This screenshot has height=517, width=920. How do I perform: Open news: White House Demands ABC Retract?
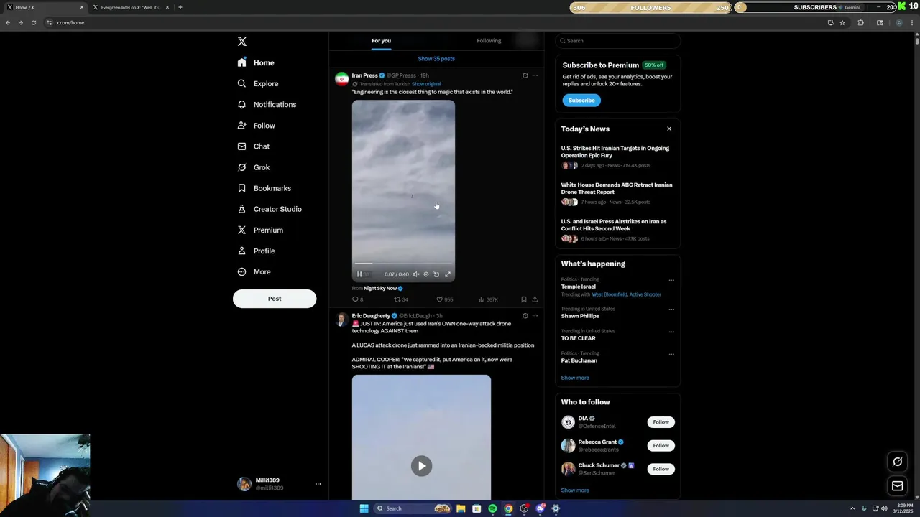(617, 188)
